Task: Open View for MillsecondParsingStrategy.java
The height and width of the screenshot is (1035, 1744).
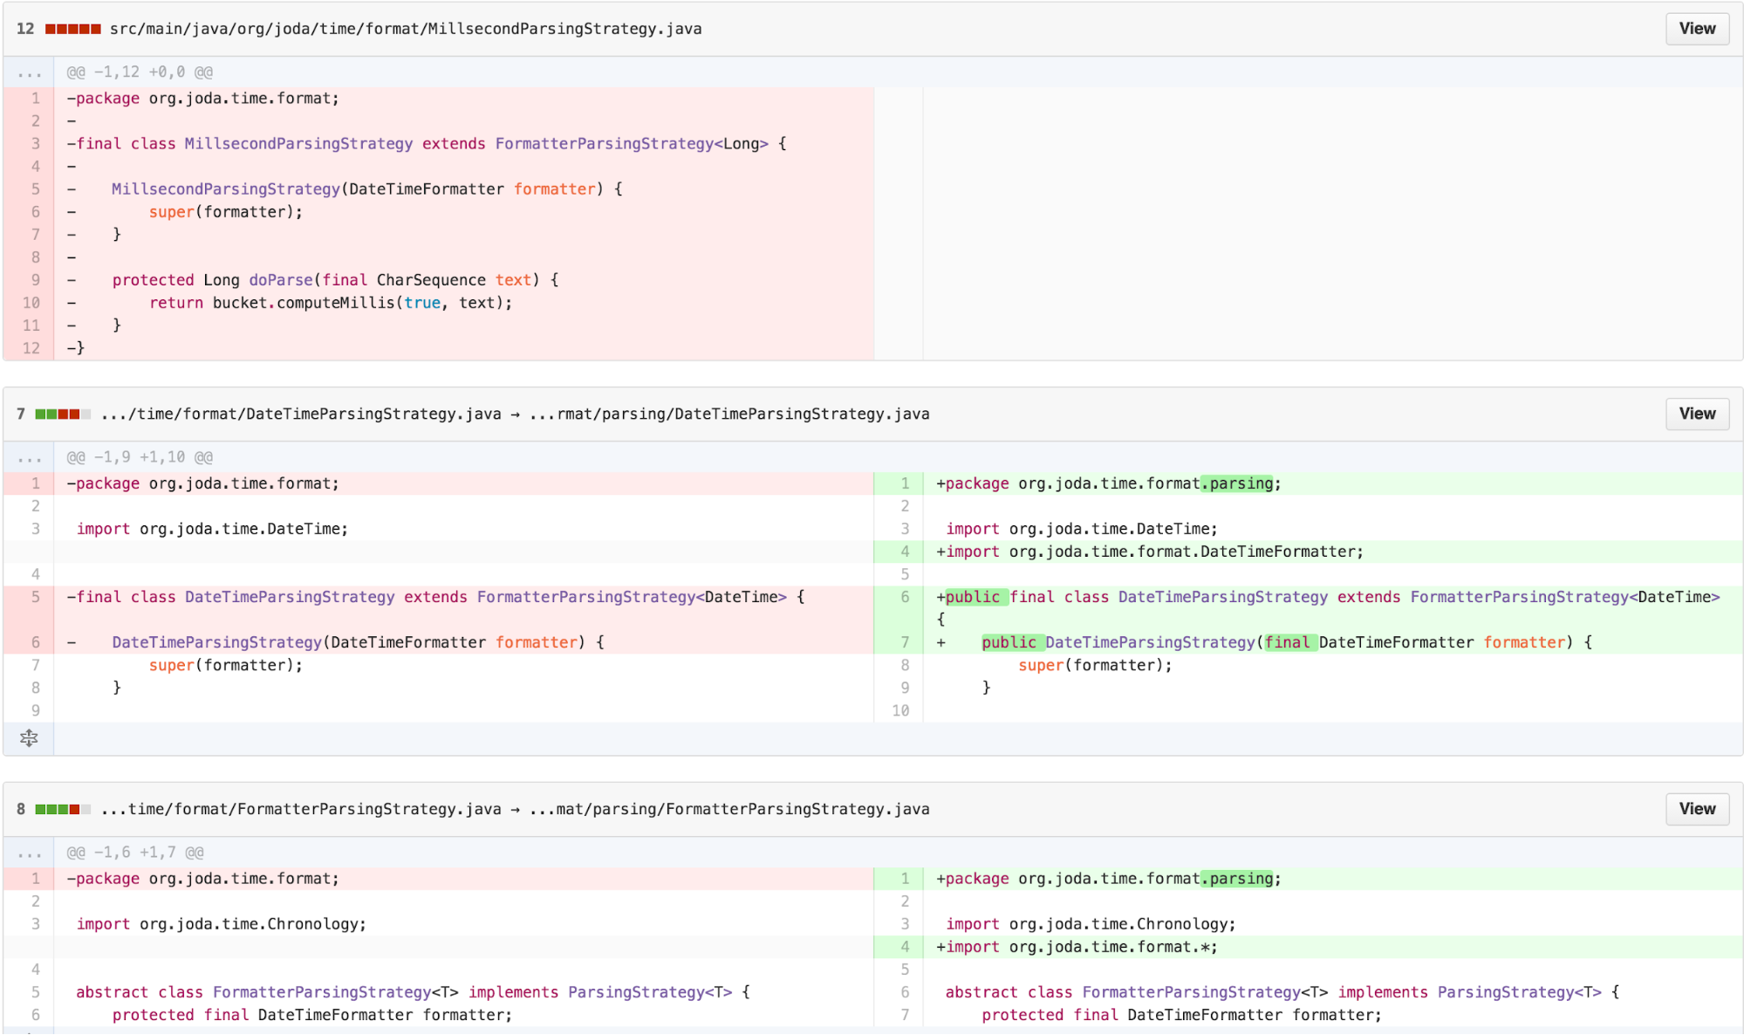Action: point(1696,29)
